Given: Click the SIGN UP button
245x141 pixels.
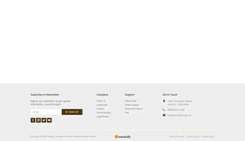Looking at the screenshot, I should 72,112.
